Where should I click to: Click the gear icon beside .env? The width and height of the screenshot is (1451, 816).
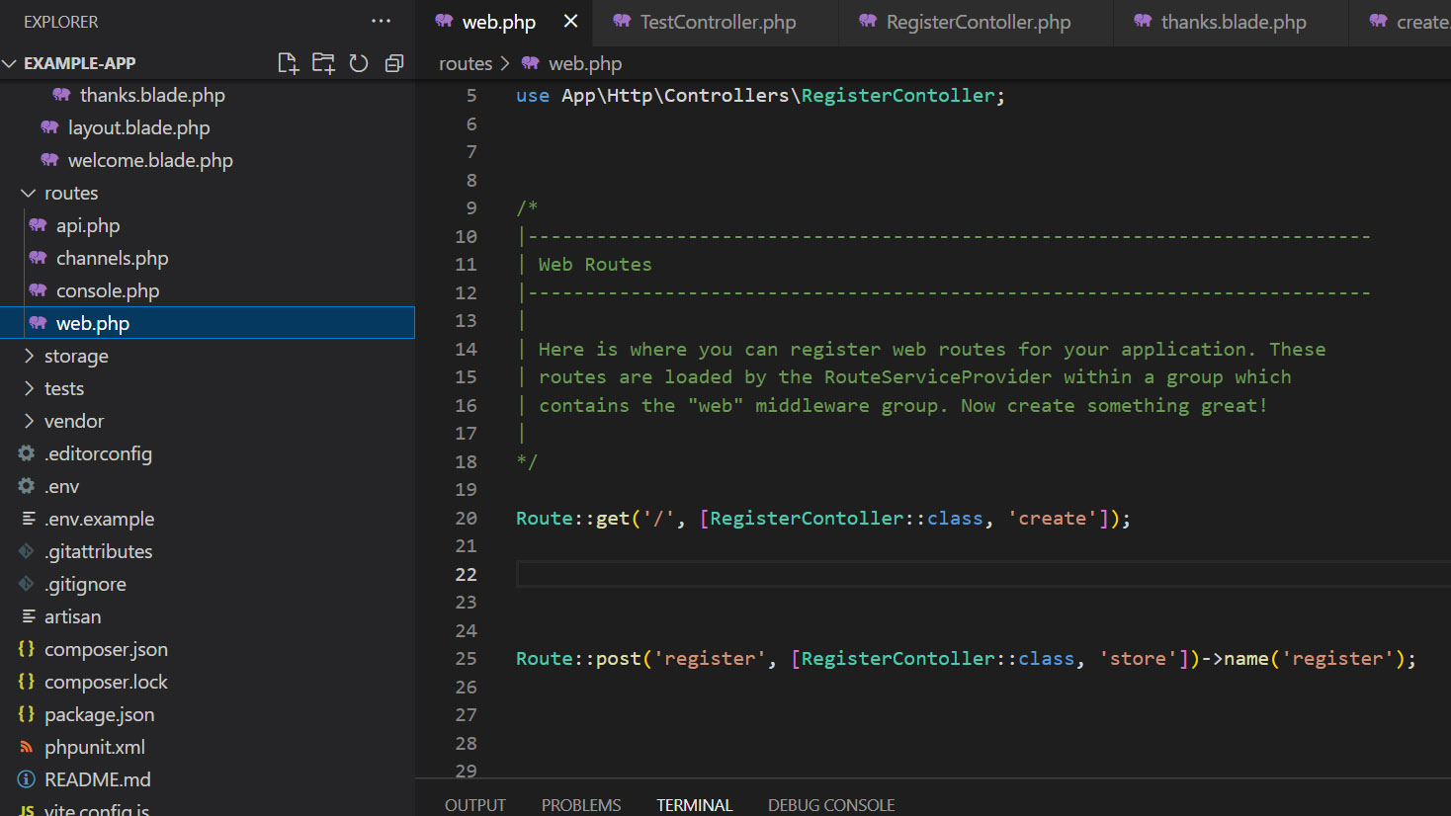[x=27, y=486]
